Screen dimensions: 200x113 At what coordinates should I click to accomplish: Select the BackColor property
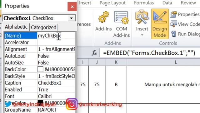[x=21, y=69]
